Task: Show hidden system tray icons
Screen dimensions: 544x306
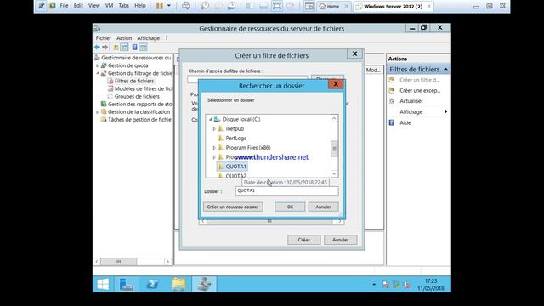Action: pos(374,285)
